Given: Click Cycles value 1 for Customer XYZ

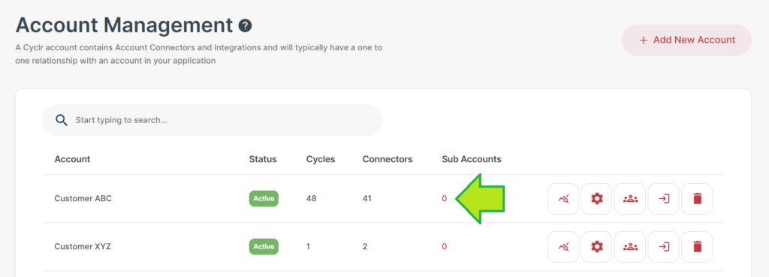Looking at the screenshot, I should pyautogui.click(x=308, y=247).
